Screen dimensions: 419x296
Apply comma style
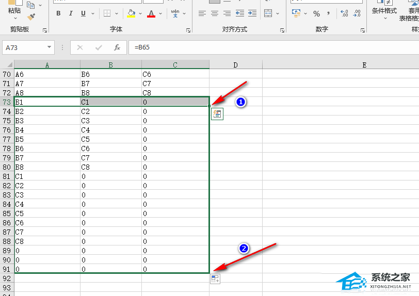tap(328, 13)
